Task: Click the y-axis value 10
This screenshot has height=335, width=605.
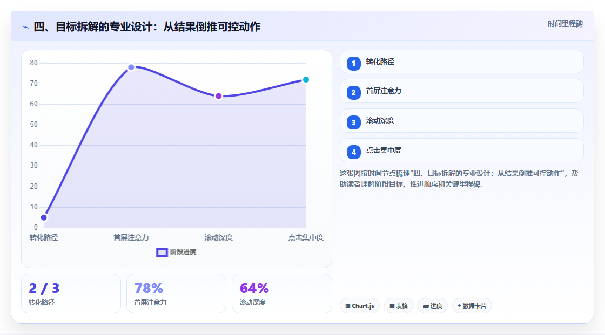Action: pos(34,207)
